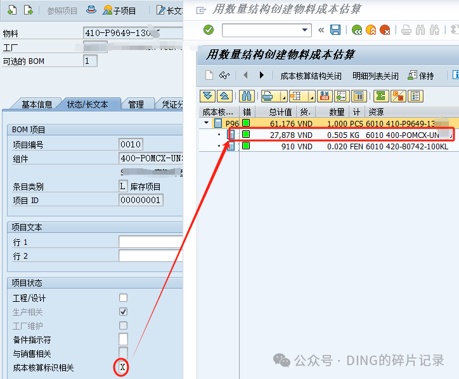Collapse all nodes in costing structure

[224, 96]
